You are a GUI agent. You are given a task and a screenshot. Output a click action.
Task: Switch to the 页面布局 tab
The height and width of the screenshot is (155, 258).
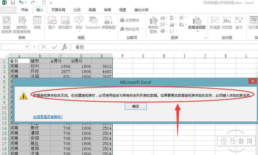point(58,10)
